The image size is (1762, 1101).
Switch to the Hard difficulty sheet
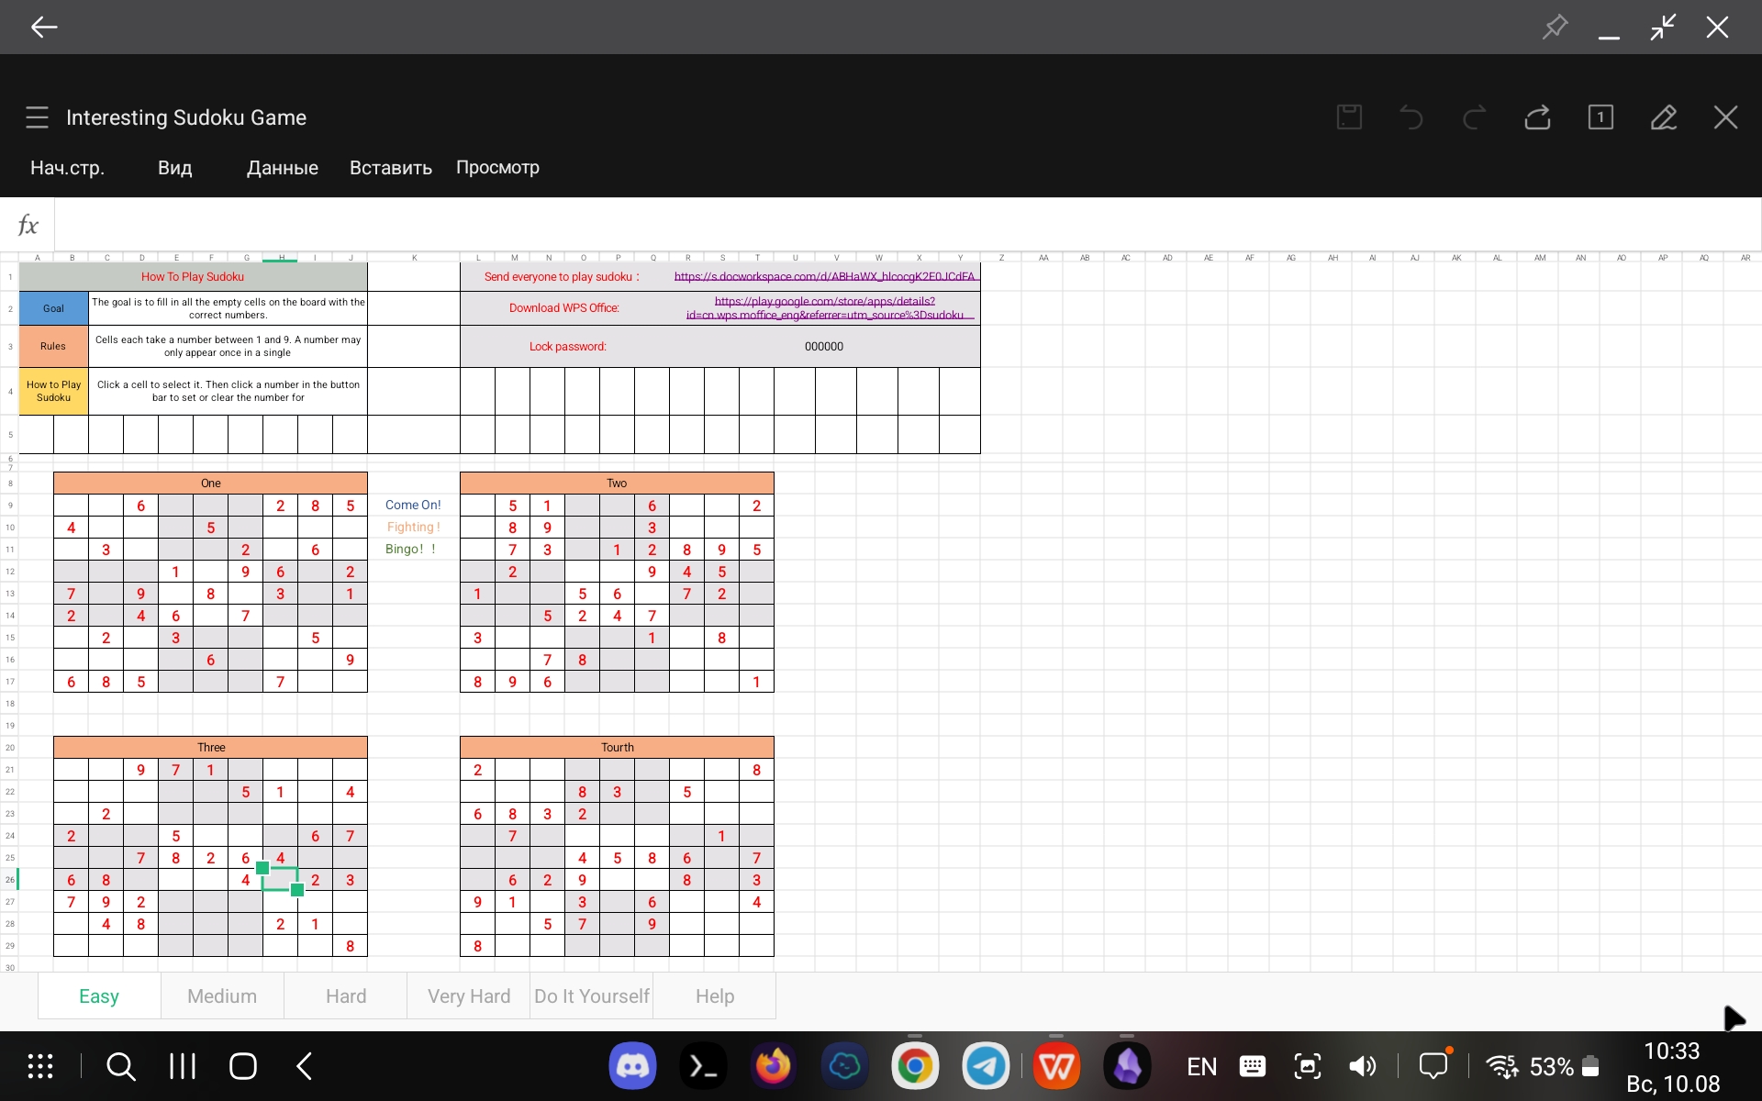(x=344, y=995)
